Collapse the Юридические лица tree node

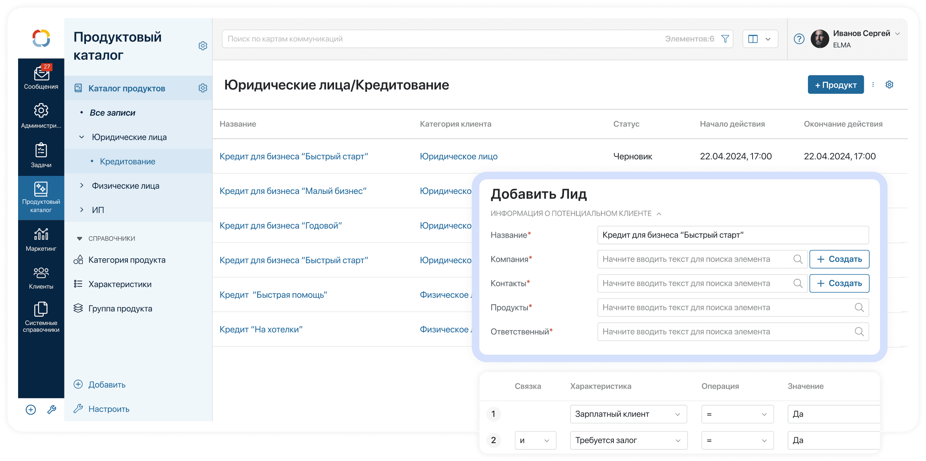pos(82,137)
